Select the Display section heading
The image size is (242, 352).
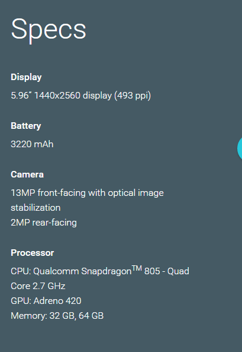26,77
